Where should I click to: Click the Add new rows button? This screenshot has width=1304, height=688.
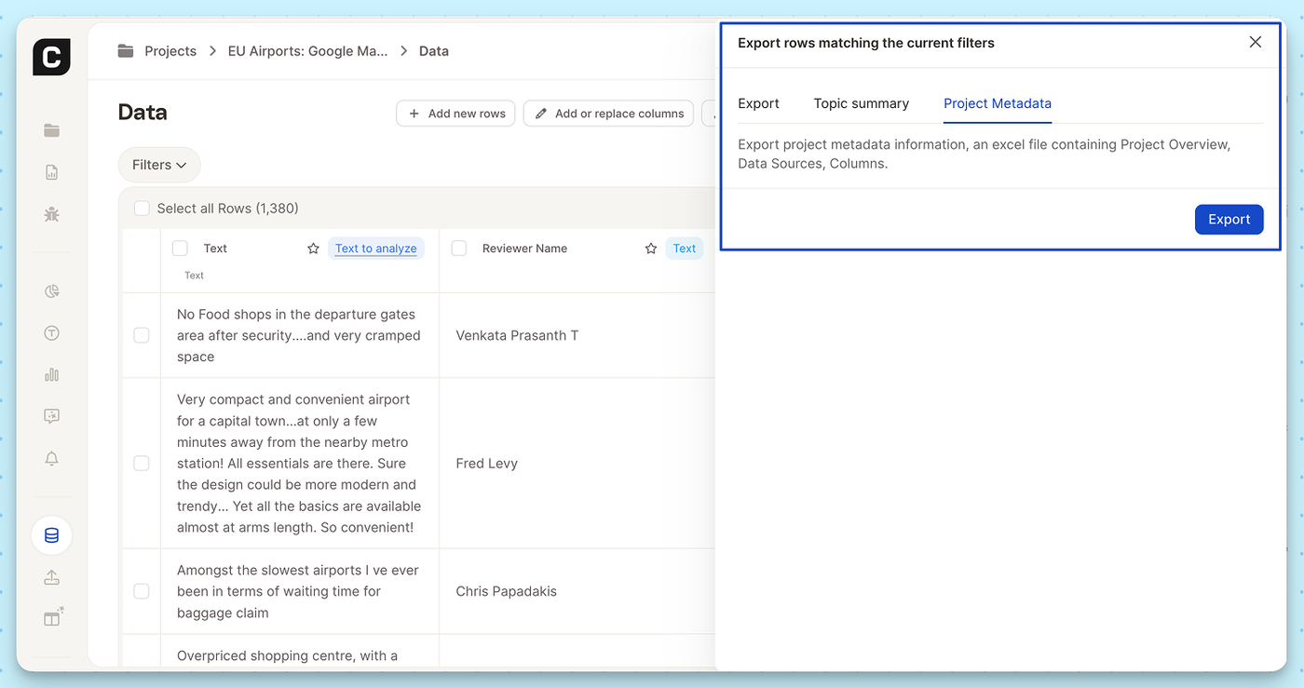click(455, 114)
